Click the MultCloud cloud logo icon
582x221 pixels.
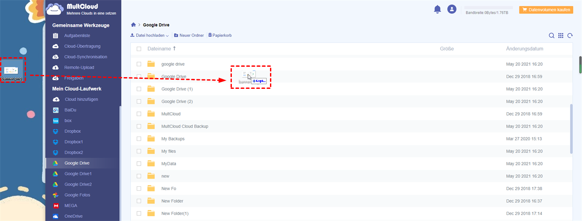pos(55,9)
